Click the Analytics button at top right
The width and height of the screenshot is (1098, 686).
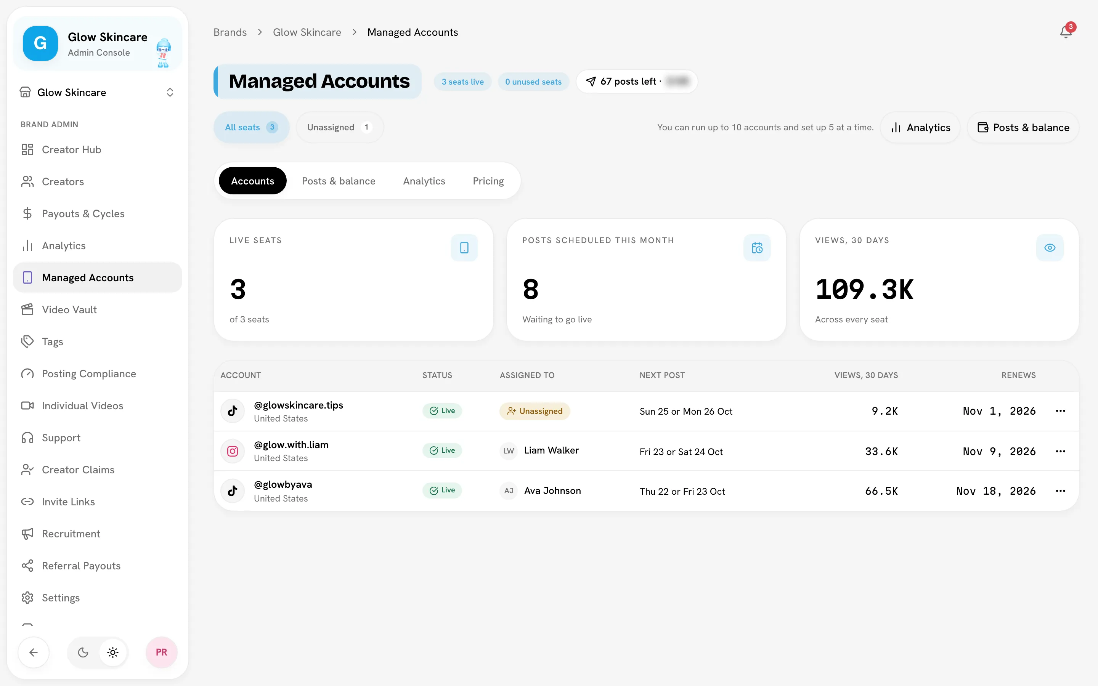tap(920, 128)
